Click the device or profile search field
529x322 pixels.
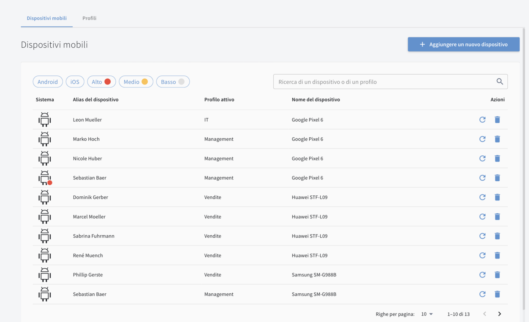[384, 82]
